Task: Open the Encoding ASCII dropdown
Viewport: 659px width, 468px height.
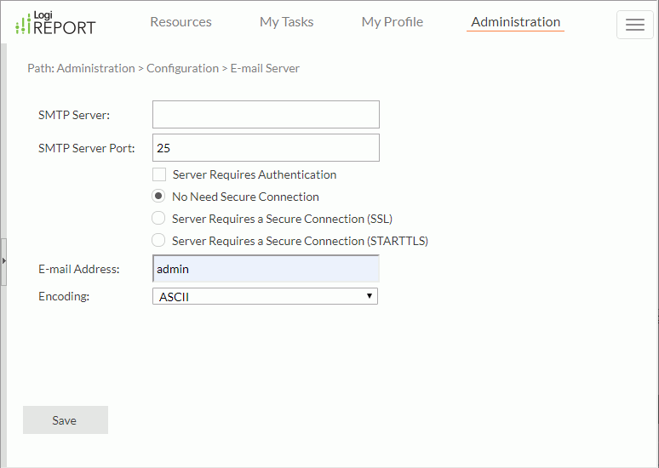Action: pyautogui.click(x=265, y=296)
